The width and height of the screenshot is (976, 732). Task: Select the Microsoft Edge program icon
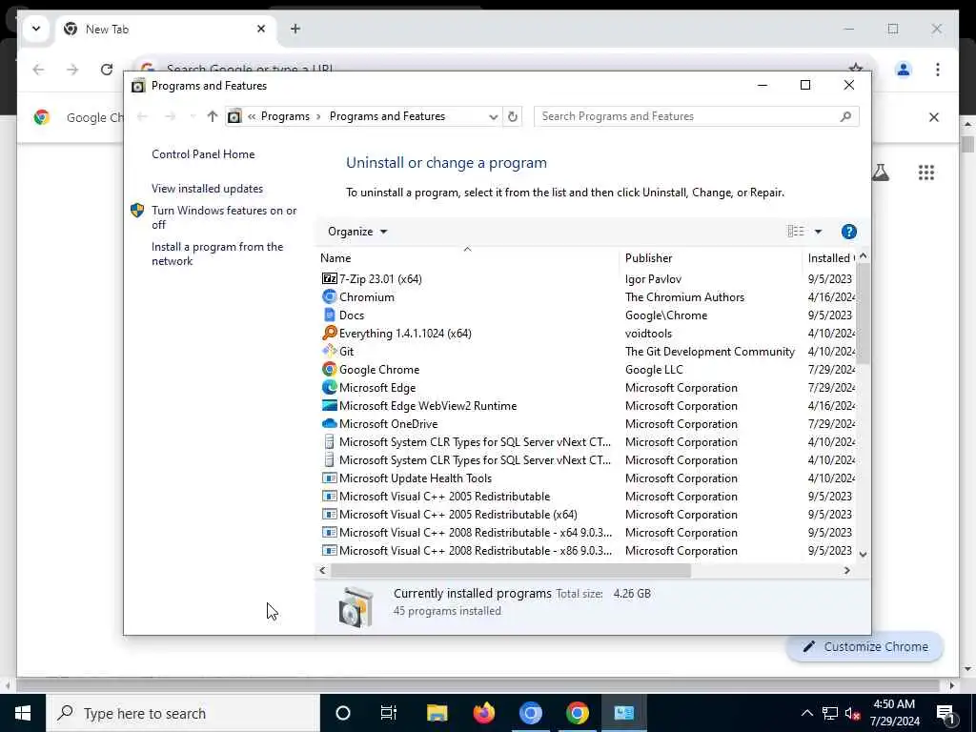click(x=329, y=387)
